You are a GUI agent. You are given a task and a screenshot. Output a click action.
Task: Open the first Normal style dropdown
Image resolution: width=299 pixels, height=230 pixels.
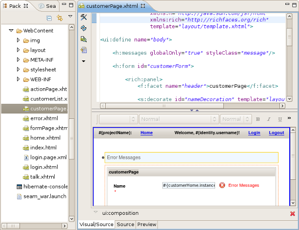click(x=177, y=119)
